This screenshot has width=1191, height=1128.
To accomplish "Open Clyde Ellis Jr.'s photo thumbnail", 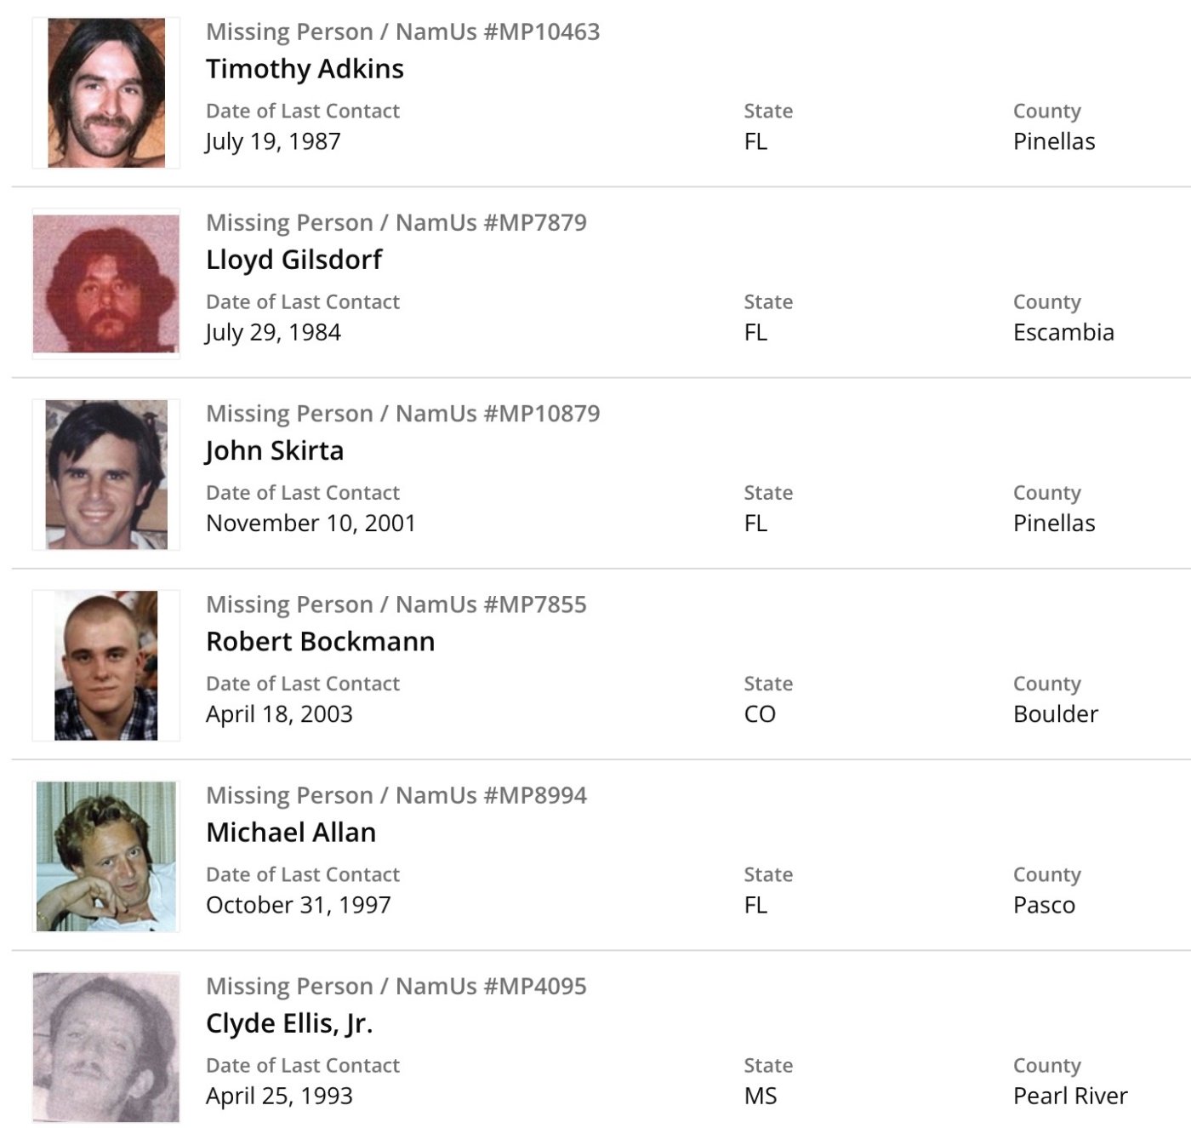I will [106, 1046].
